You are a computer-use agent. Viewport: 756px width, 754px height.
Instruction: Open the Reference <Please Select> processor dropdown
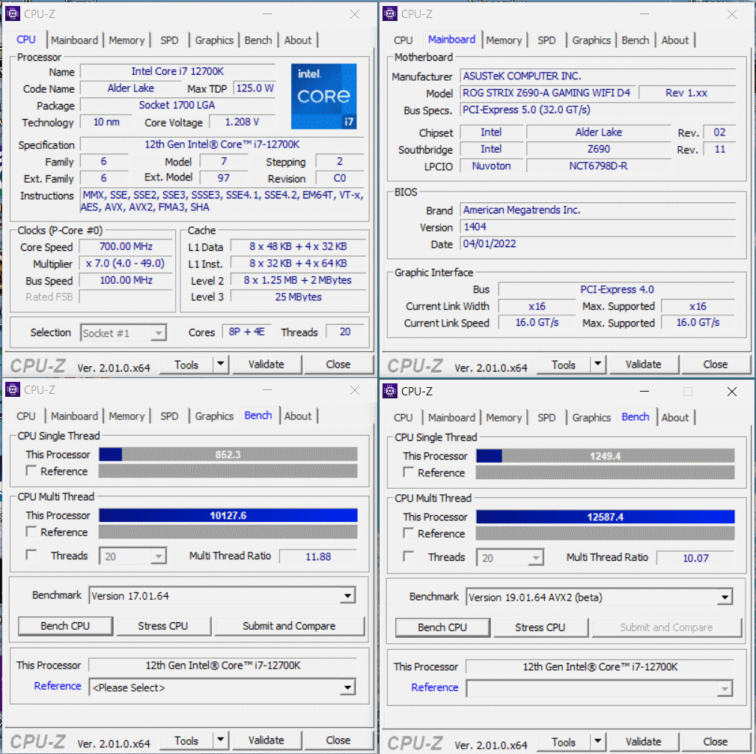pyautogui.click(x=347, y=687)
